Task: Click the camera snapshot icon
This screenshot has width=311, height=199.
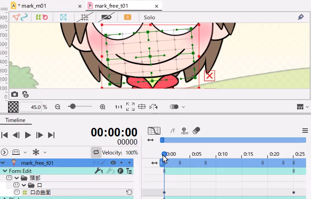Action: point(15,94)
